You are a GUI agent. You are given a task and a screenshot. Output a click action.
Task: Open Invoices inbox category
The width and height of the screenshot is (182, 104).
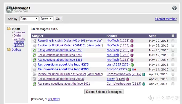19,32
